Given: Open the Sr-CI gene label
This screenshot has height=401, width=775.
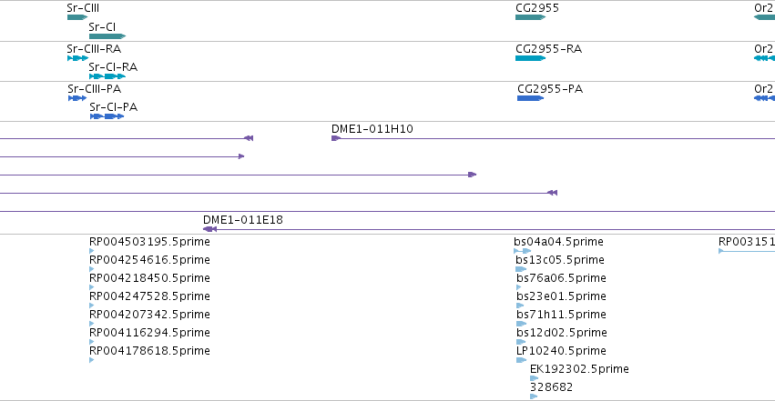Looking at the screenshot, I should pos(102,26).
